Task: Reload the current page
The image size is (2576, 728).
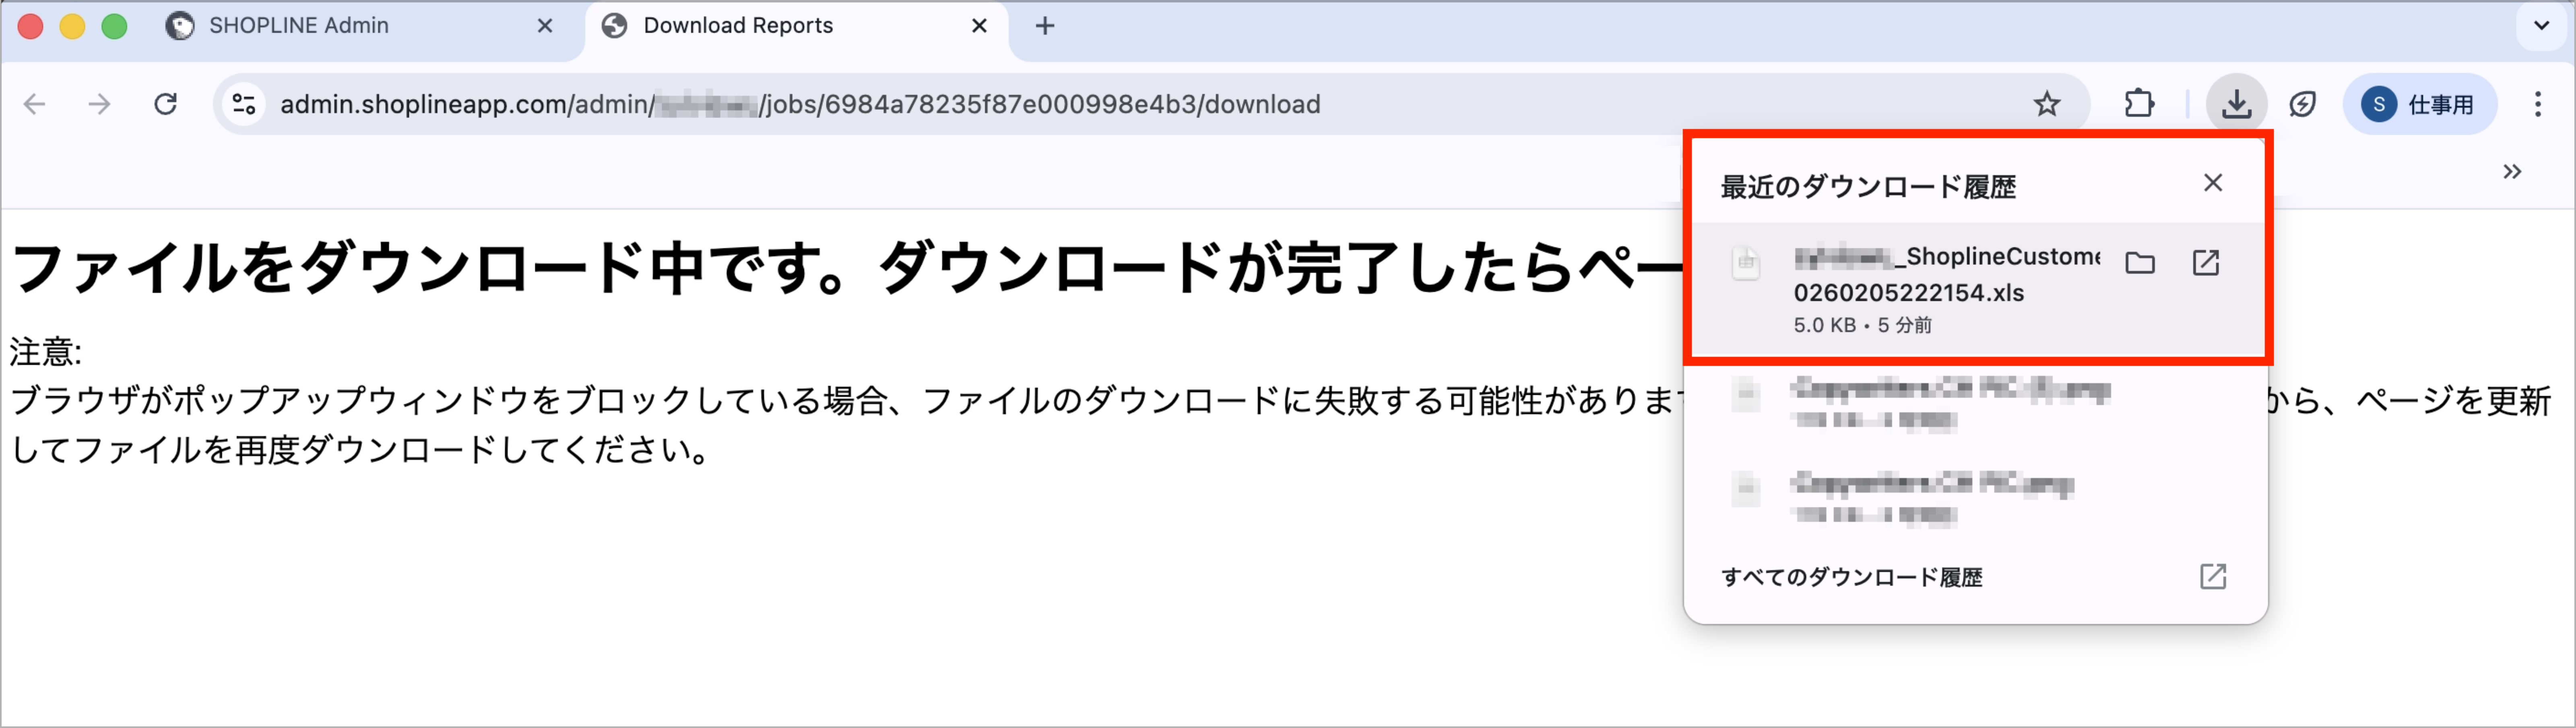Action: point(166,104)
